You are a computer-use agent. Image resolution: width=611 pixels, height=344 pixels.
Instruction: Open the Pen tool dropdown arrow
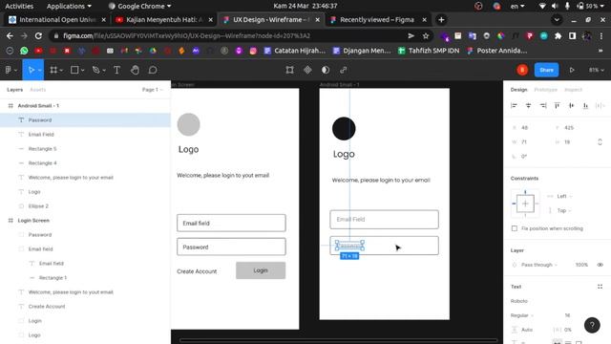click(x=104, y=71)
